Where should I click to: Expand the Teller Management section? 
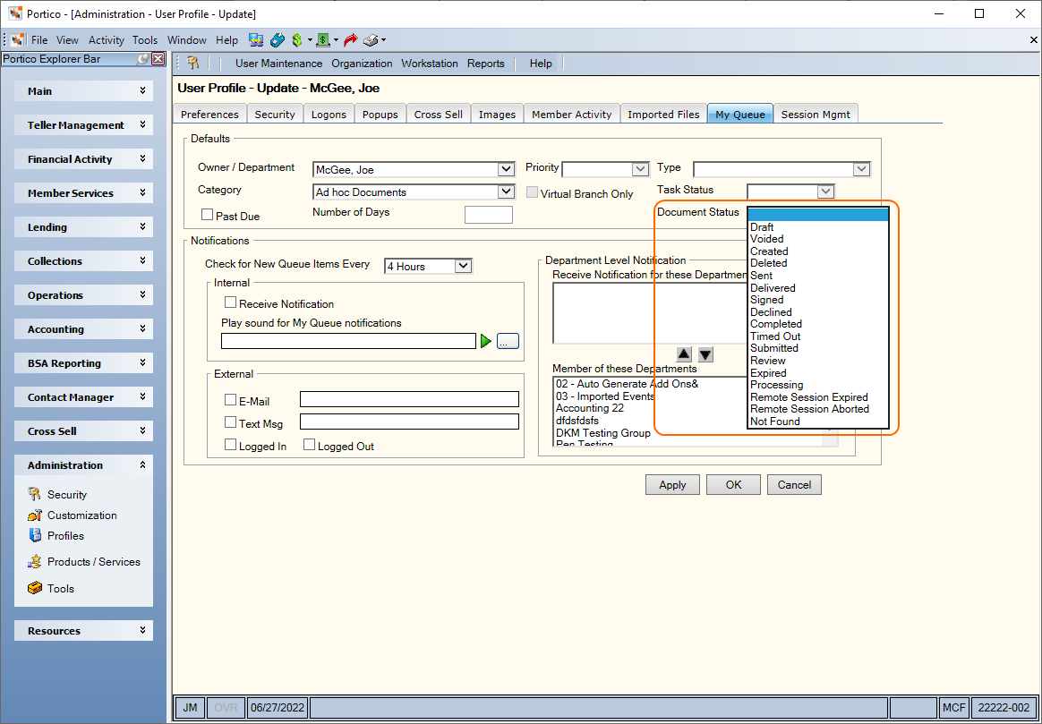click(84, 125)
